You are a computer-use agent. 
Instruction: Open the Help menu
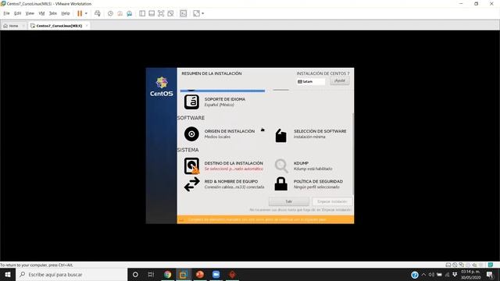tap(66, 13)
